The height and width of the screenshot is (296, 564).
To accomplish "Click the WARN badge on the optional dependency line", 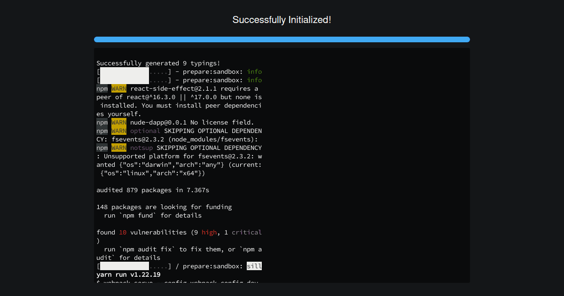I will (x=118, y=131).
